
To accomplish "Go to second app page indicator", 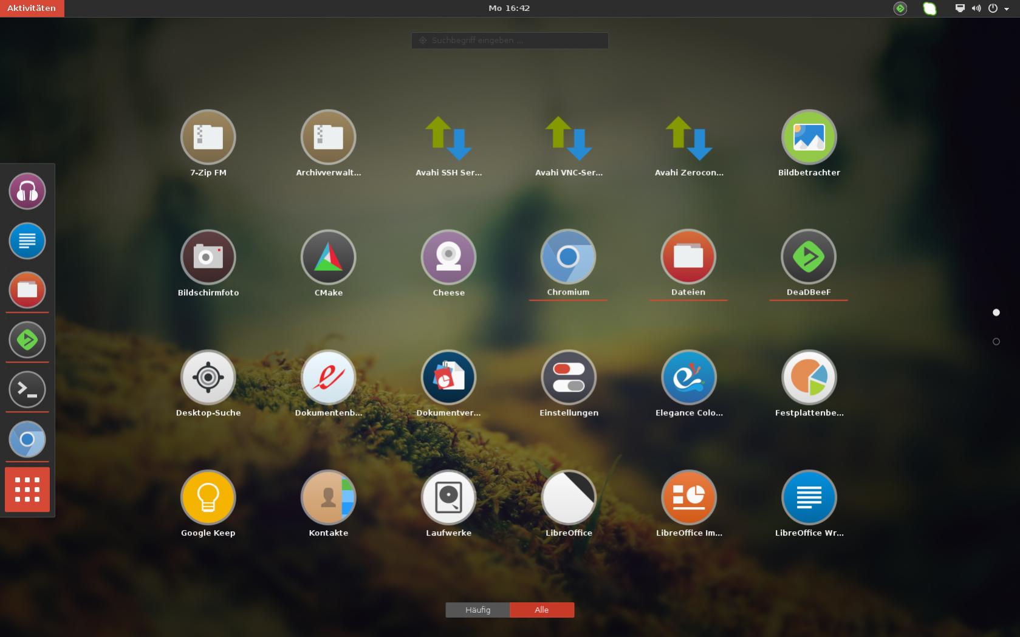I will tap(996, 342).
